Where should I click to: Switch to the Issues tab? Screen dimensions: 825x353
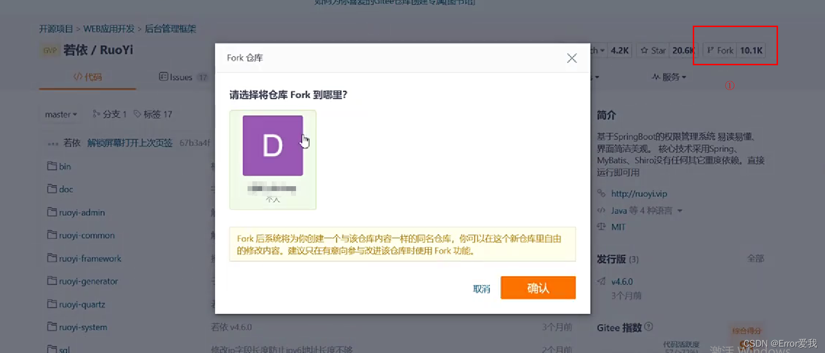[x=183, y=77]
